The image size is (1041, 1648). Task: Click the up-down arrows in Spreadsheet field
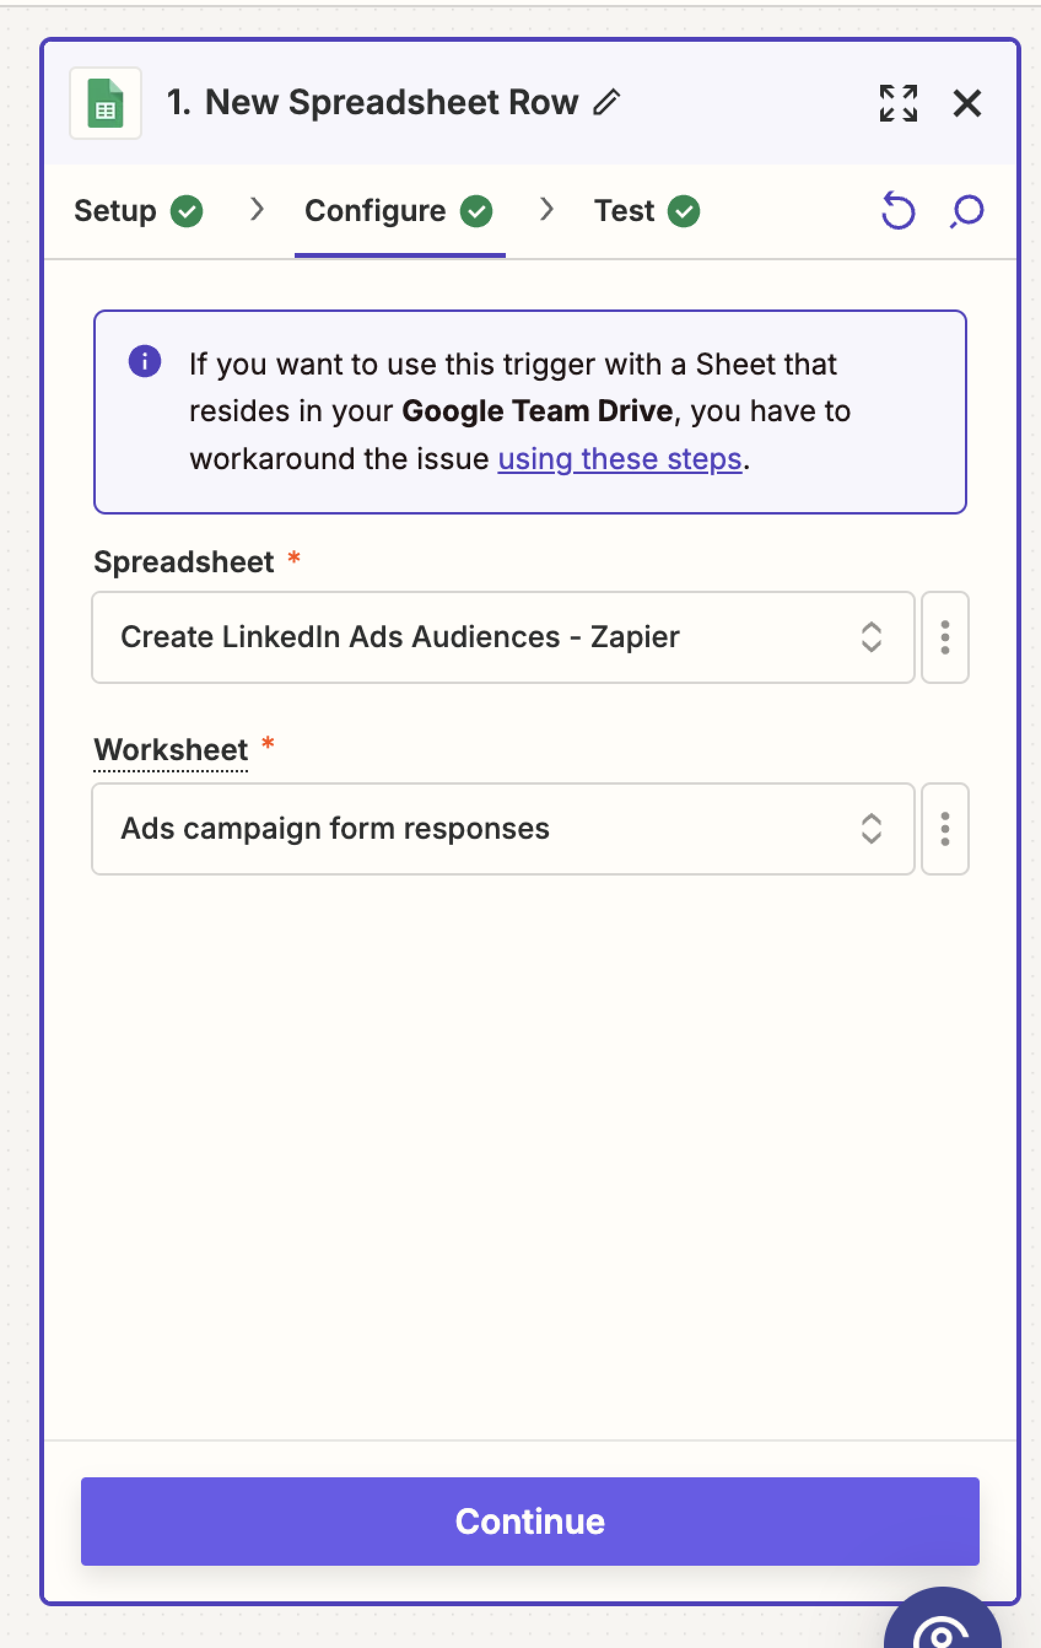(871, 637)
